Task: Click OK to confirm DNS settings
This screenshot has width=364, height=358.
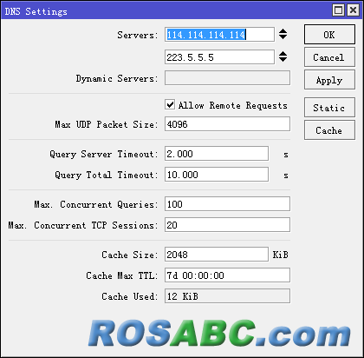Action: (329, 35)
